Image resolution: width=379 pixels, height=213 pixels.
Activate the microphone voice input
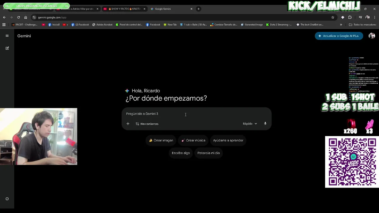(x=265, y=124)
